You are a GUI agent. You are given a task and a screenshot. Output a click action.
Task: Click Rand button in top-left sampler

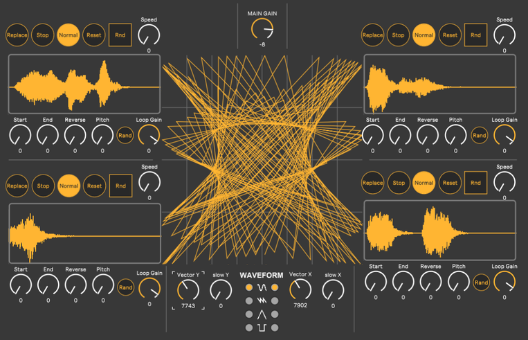125,136
